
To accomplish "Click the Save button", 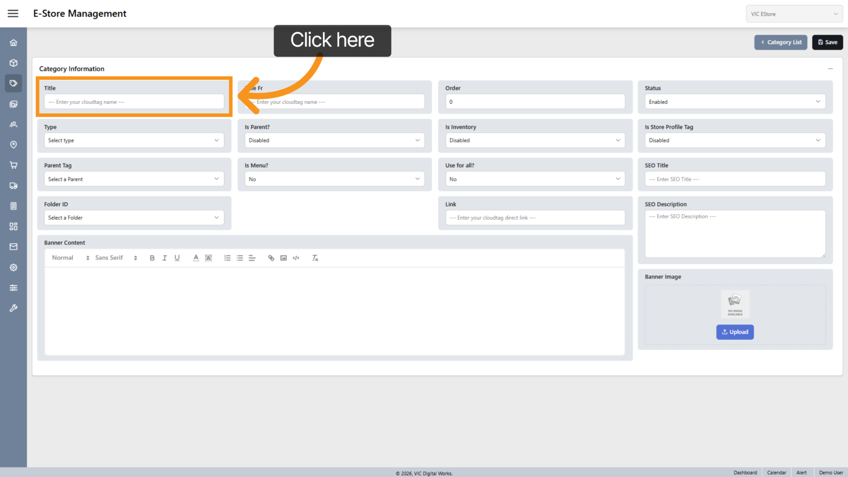I will tap(827, 42).
